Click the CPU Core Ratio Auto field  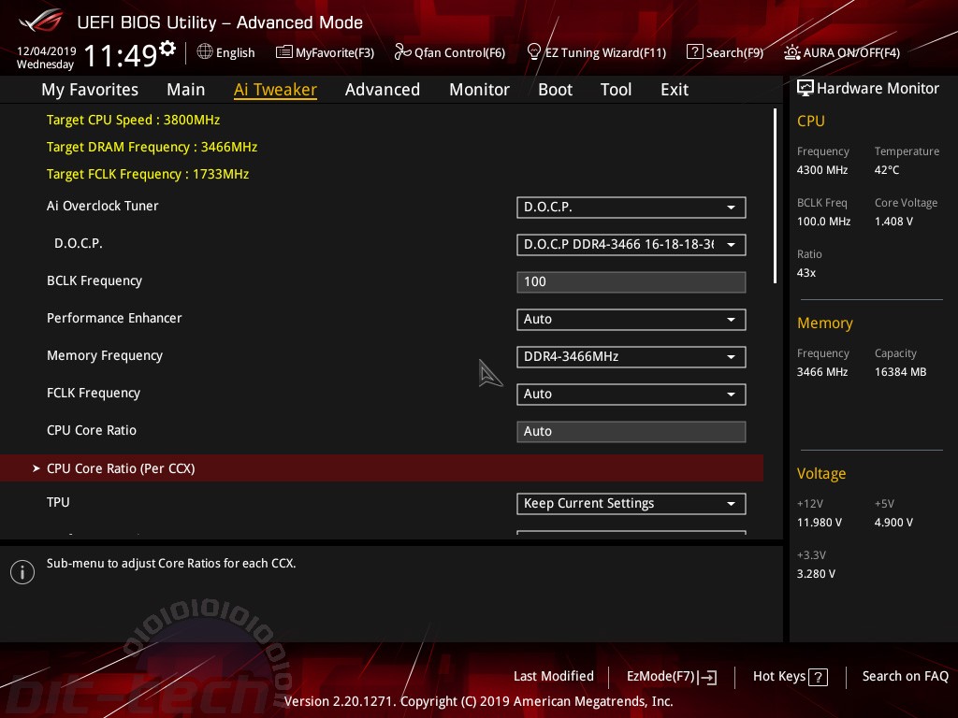631,432
